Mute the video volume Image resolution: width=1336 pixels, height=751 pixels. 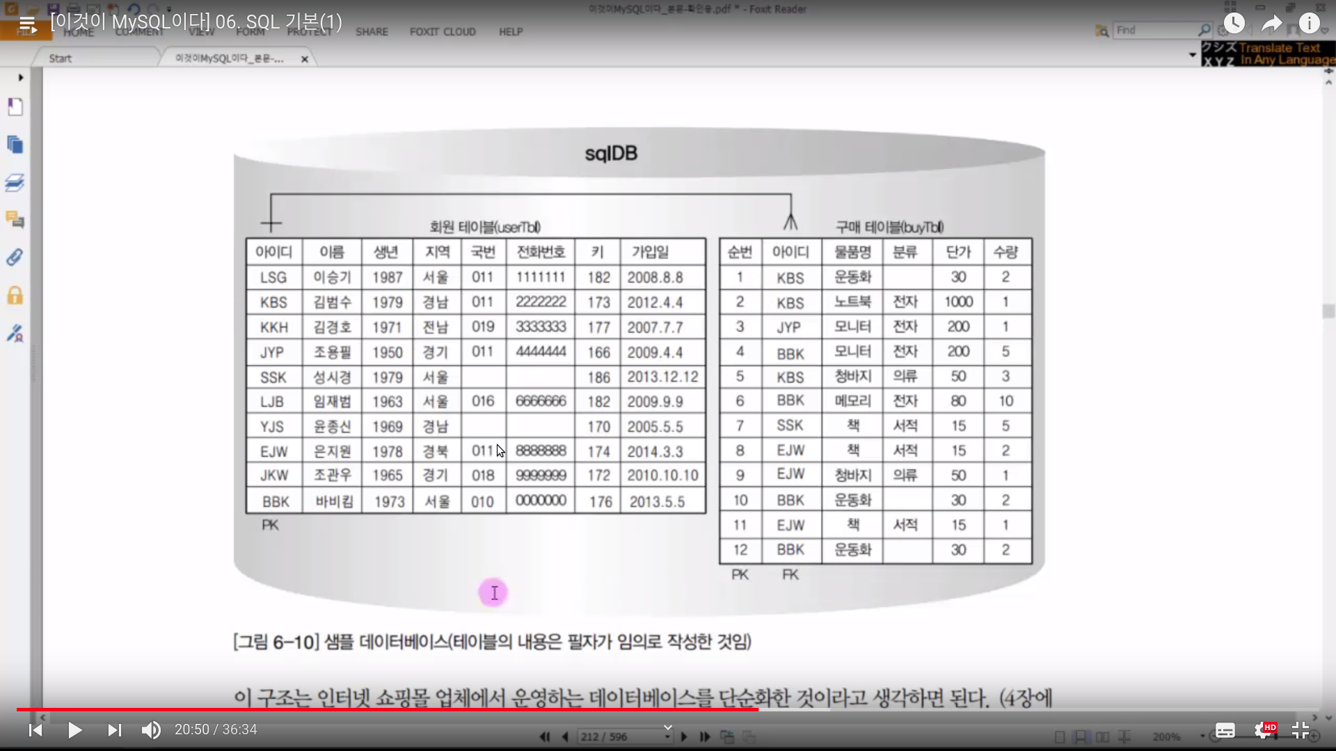tap(151, 730)
